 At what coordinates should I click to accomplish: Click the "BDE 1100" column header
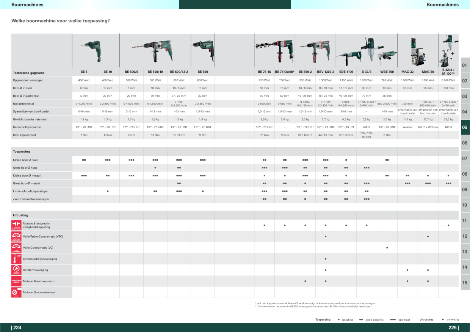[346, 72]
